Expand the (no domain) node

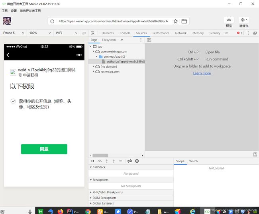[94, 66]
